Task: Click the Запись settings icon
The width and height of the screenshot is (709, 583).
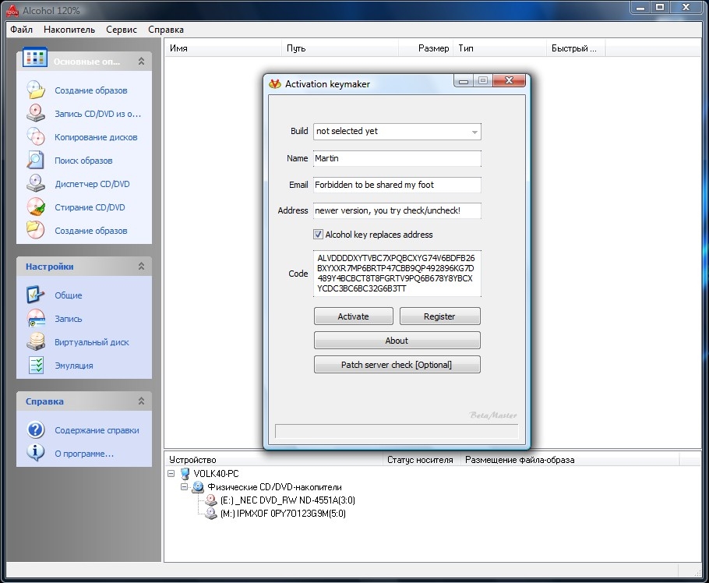Action: [x=36, y=319]
